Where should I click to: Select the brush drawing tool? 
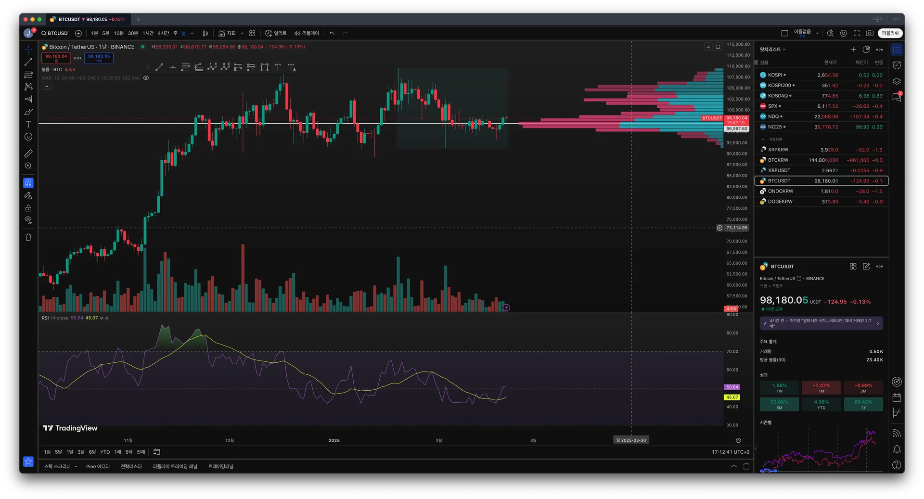point(28,112)
